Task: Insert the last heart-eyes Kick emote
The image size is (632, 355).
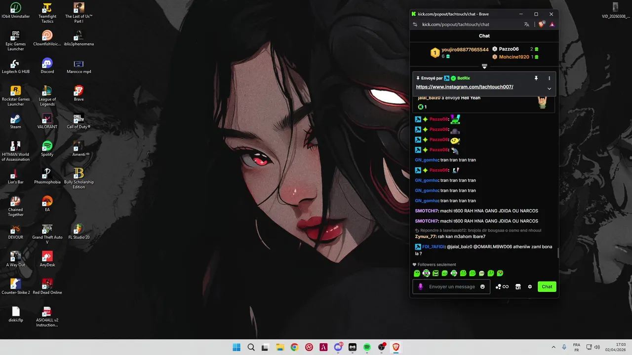Action: (x=500, y=273)
